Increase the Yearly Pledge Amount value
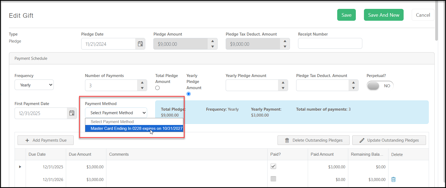Viewport: 446px width, 188px height. (283, 82)
